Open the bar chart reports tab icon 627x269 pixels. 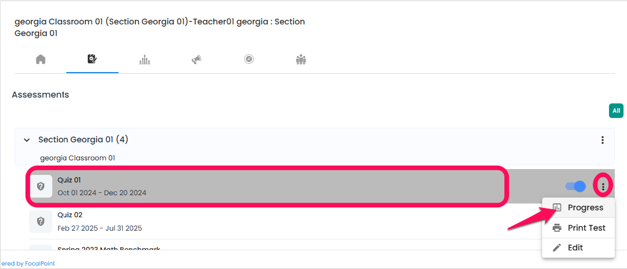144,60
